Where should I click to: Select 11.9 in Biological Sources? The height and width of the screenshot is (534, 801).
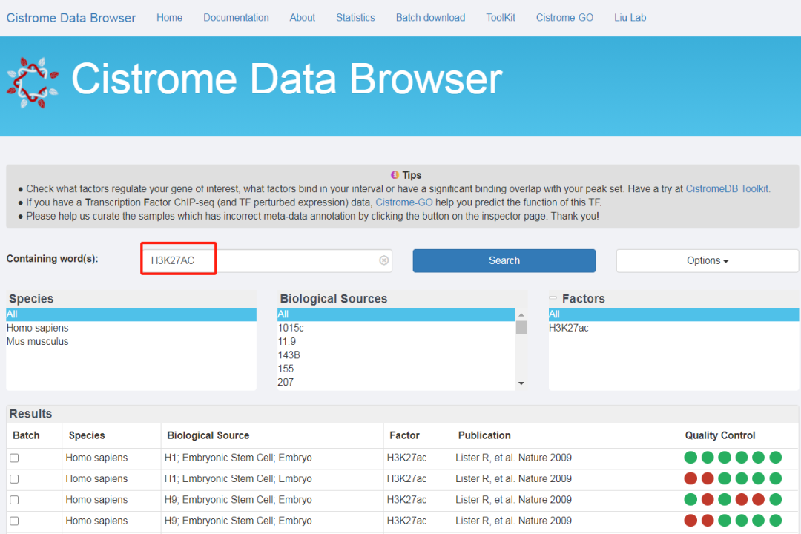(396, 341)
